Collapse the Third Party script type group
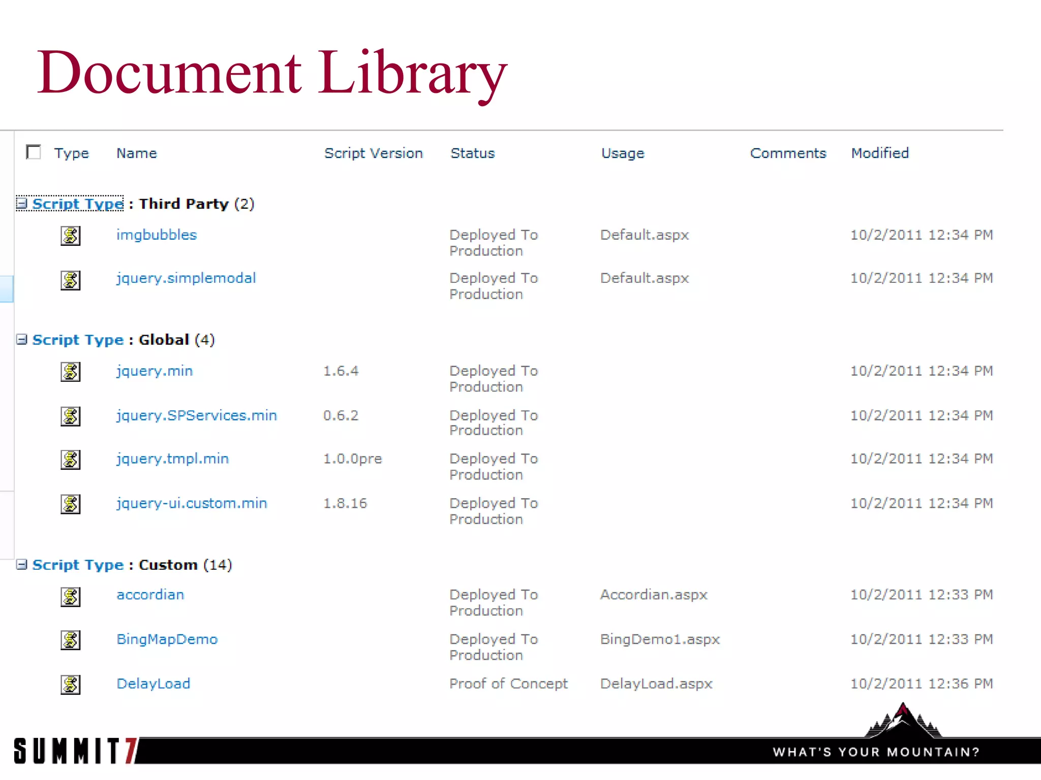The width and height of the screenshot is (1041, 780). 22,204
